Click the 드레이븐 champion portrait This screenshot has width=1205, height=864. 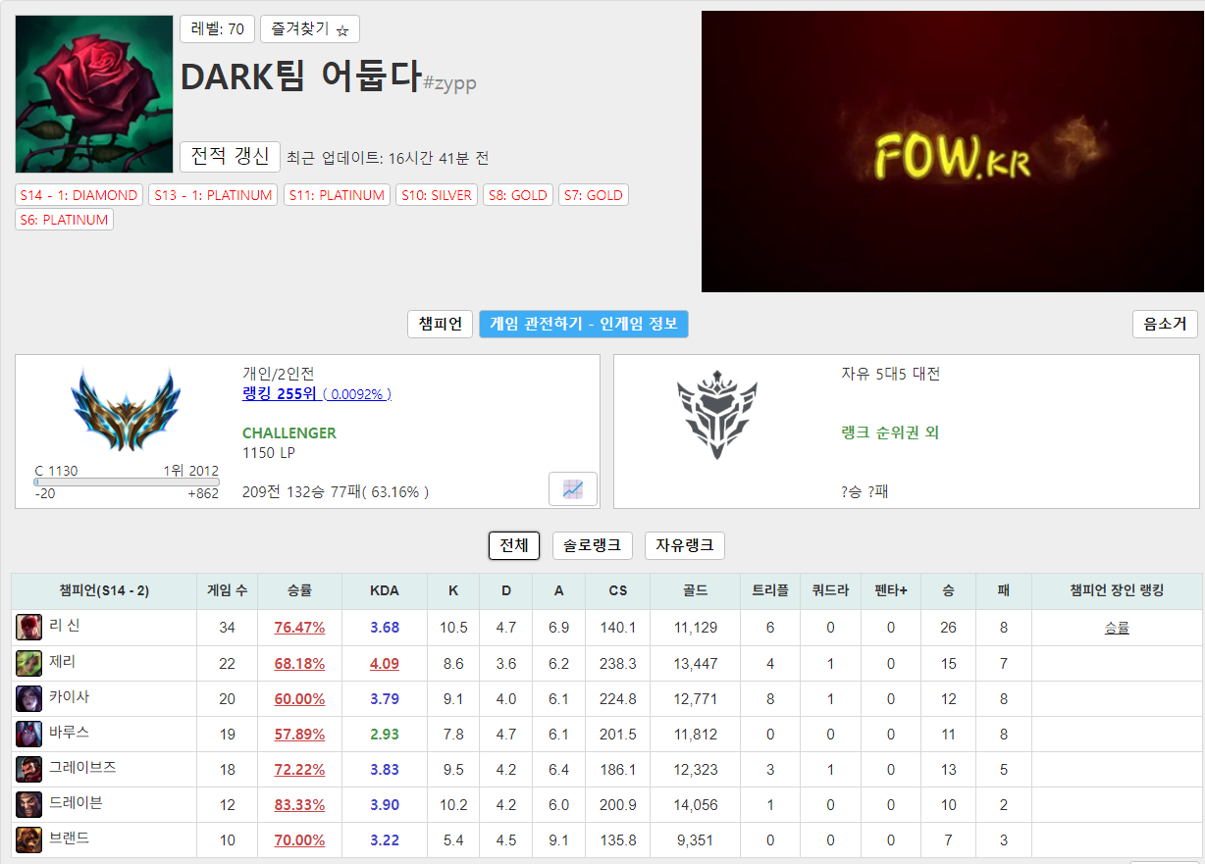(x=29, y=804)
